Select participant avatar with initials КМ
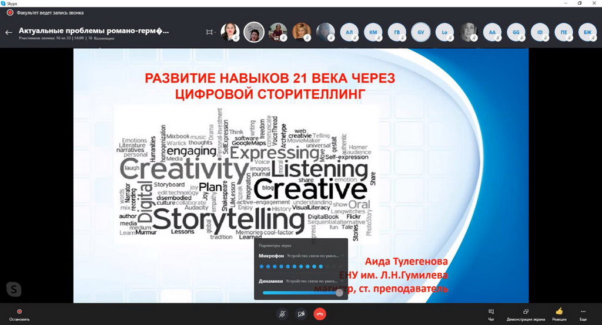 click(x=373, y=32)
